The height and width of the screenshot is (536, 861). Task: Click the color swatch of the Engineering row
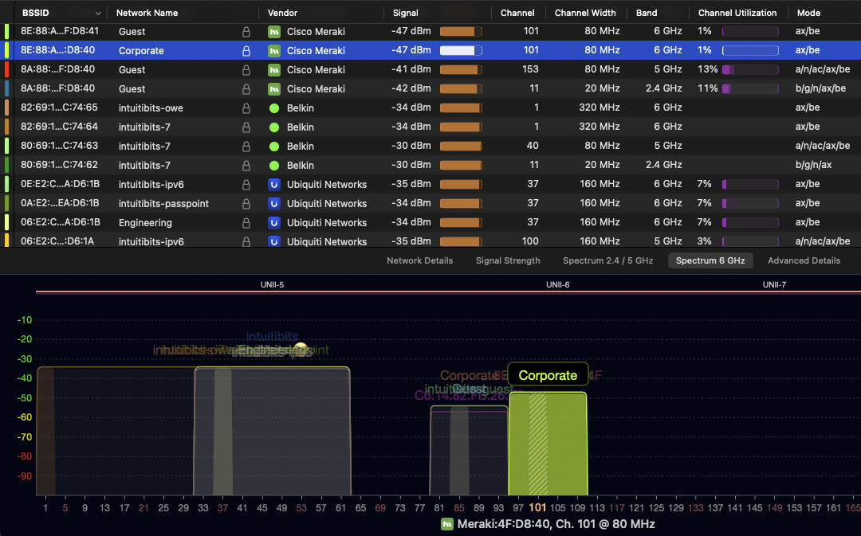(6, 223)
